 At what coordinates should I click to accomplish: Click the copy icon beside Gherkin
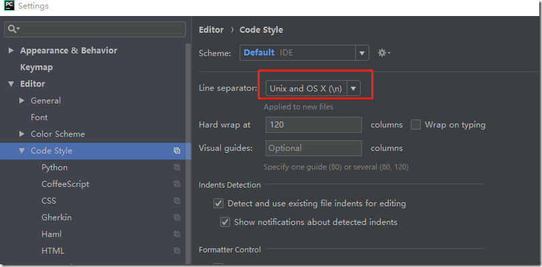point(177,218)
